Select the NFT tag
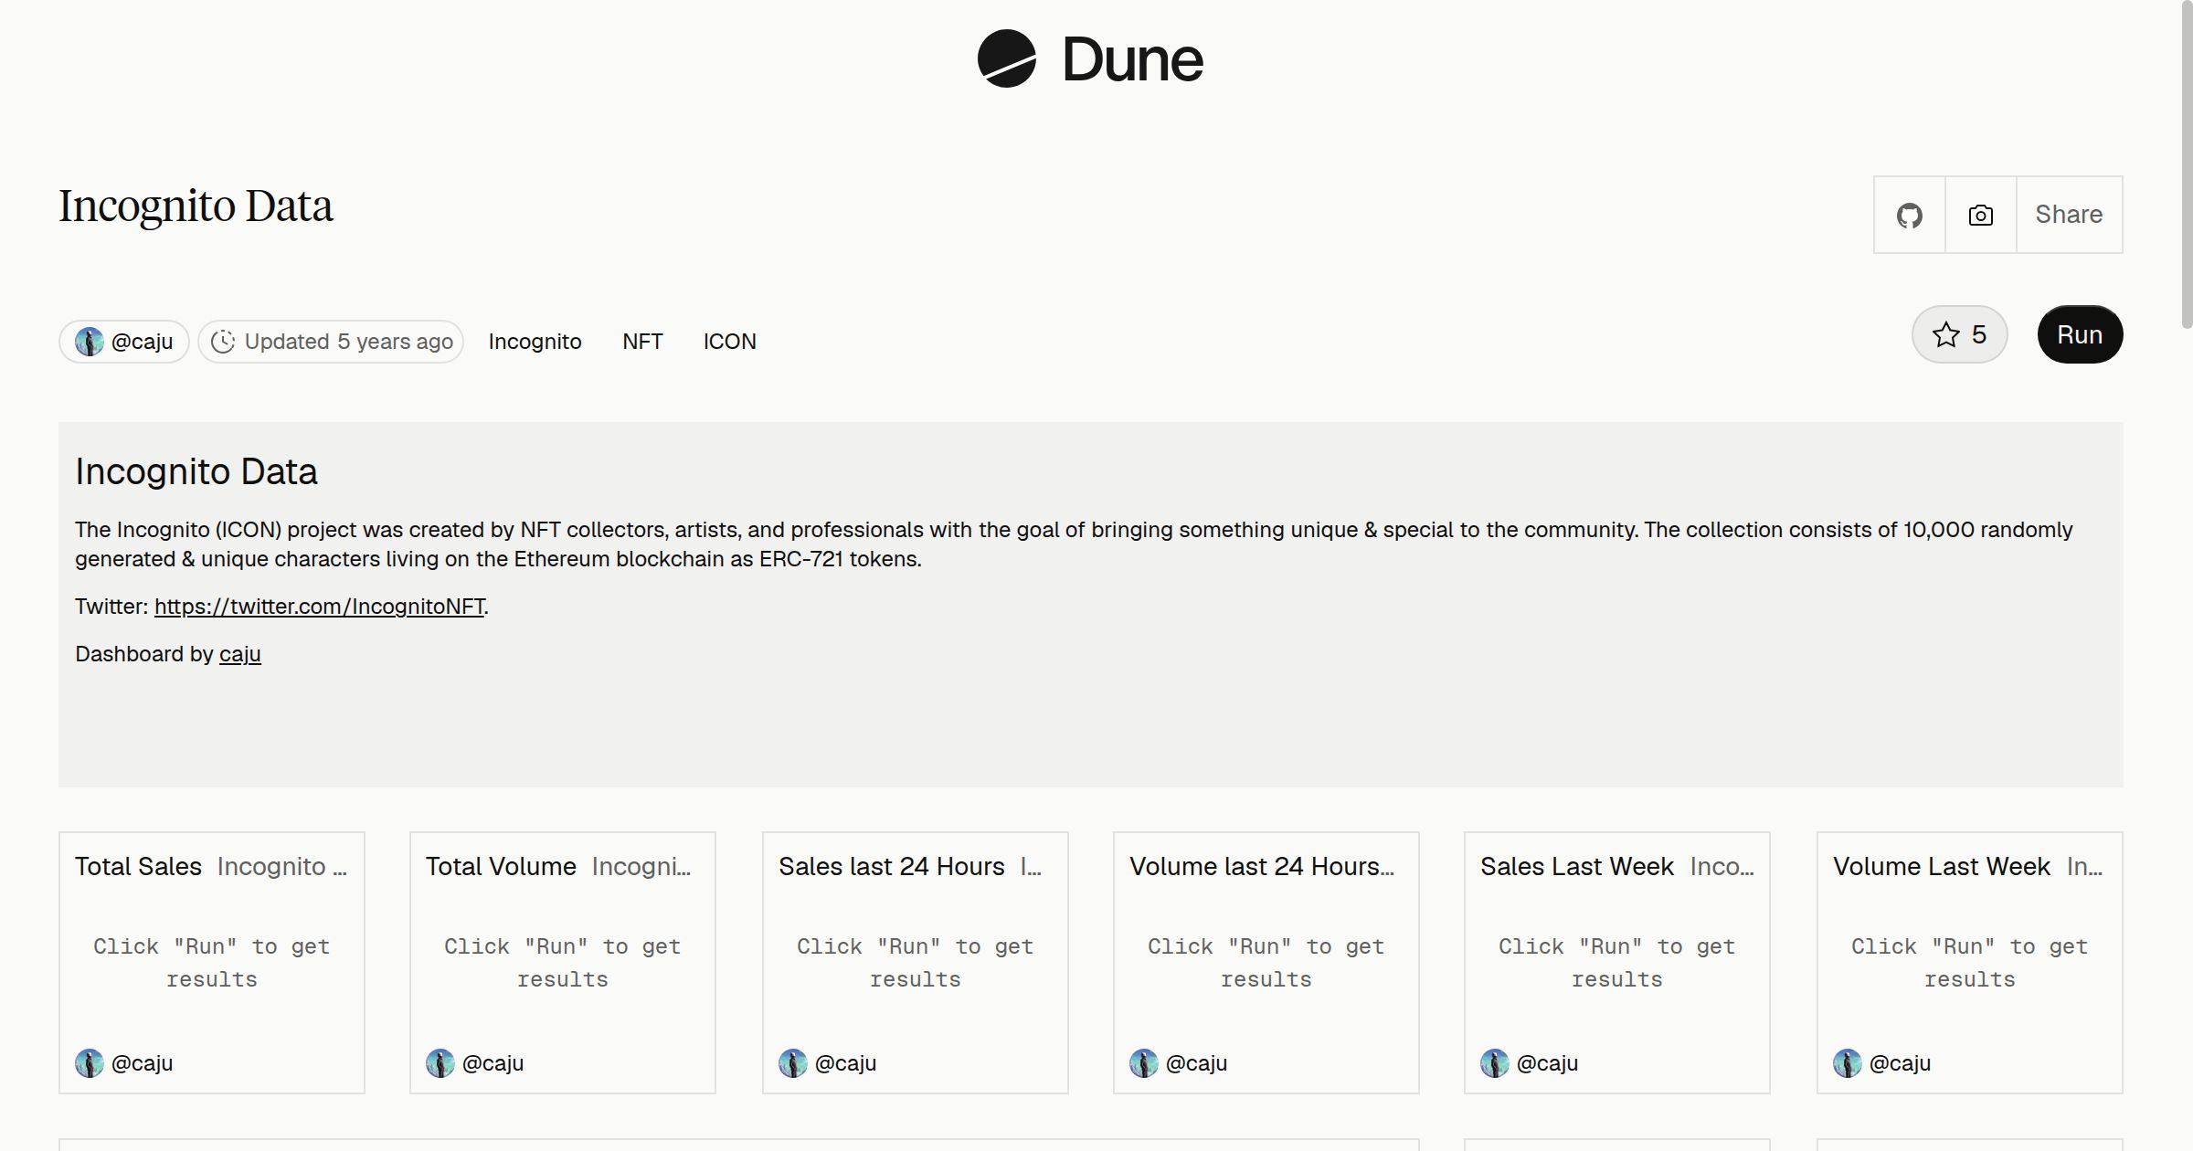The width and height of the screenshot is (2193, 1151). click(x=642, y=342)
